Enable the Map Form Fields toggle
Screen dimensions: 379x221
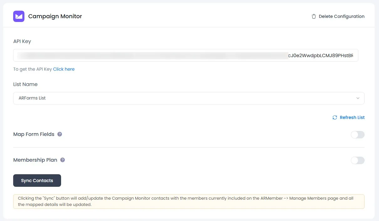[357, 135]
